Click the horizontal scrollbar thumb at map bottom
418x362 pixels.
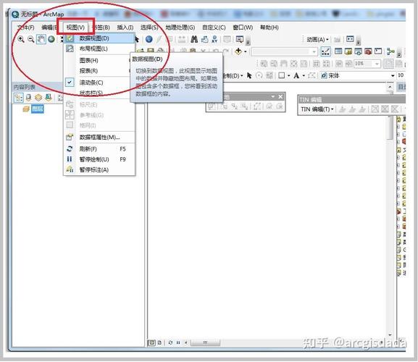click(205, 342)
